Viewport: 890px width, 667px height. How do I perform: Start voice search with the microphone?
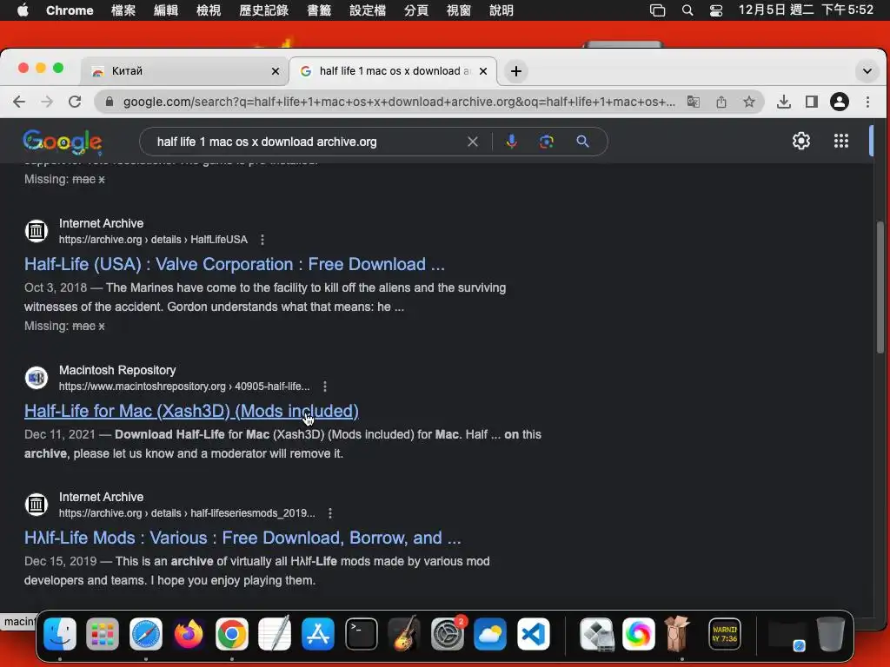coord(511,142)
